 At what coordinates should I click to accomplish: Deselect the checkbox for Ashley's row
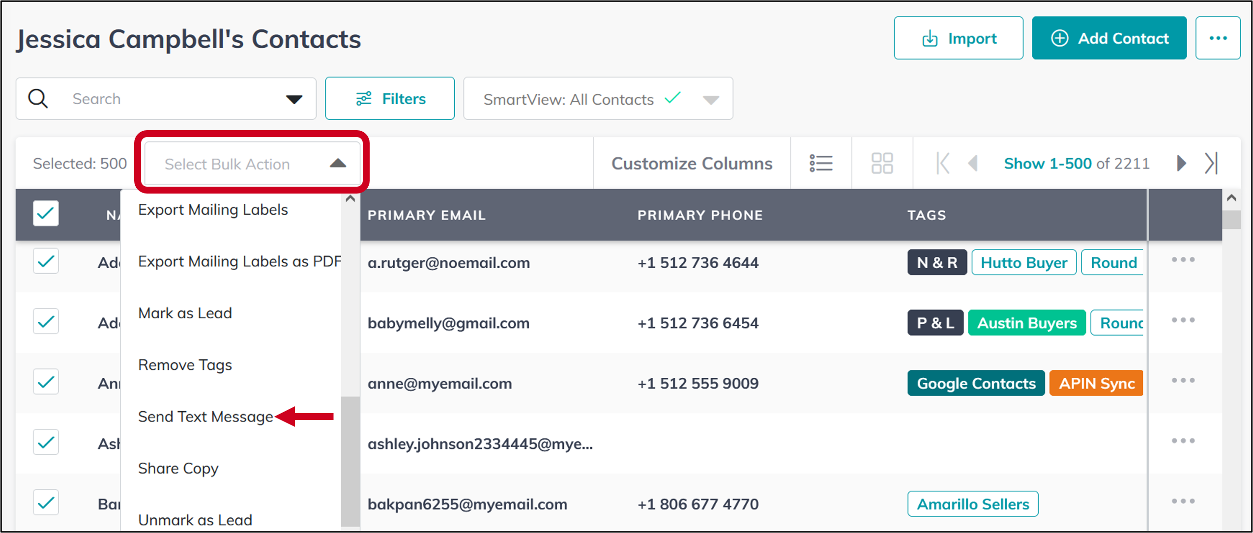tap(46, 442)
